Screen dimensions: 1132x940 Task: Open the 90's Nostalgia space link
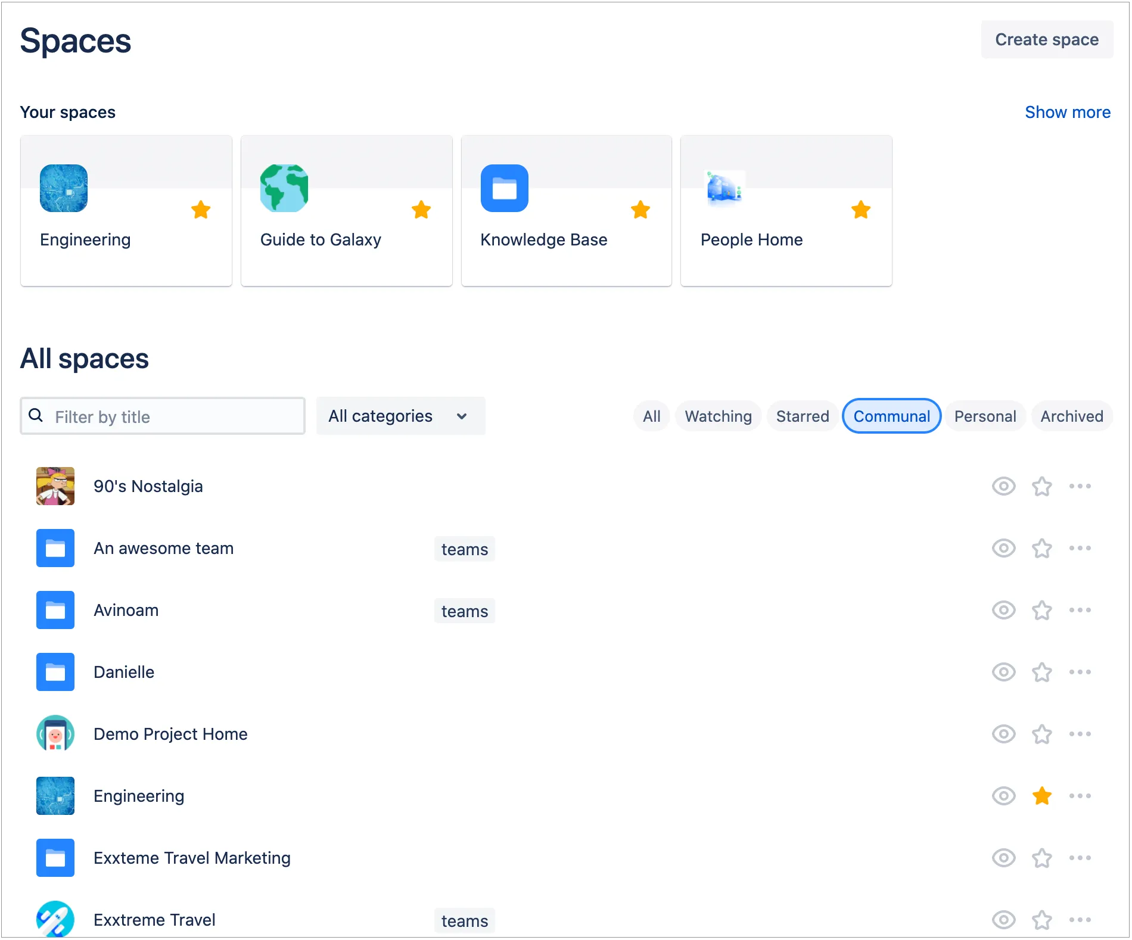tap(148, 486)
